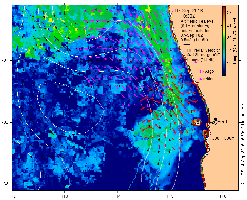Click Rottnest Island outline west of Perth
The height and width of the screenshot is (200, 247).
[x=197, y=122]
